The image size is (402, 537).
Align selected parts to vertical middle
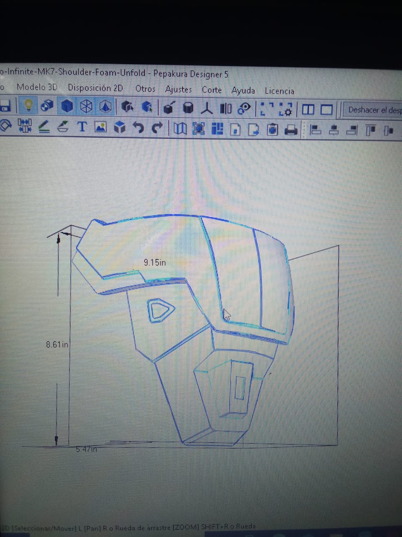tap(389, 131)
